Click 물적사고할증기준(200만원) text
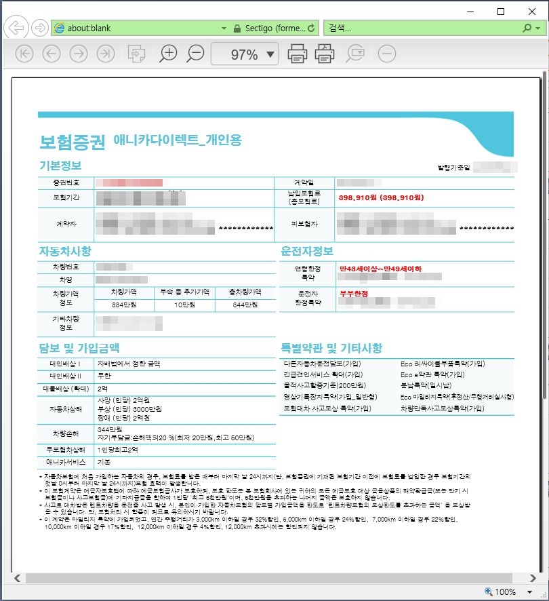 [x=325, y=385]
